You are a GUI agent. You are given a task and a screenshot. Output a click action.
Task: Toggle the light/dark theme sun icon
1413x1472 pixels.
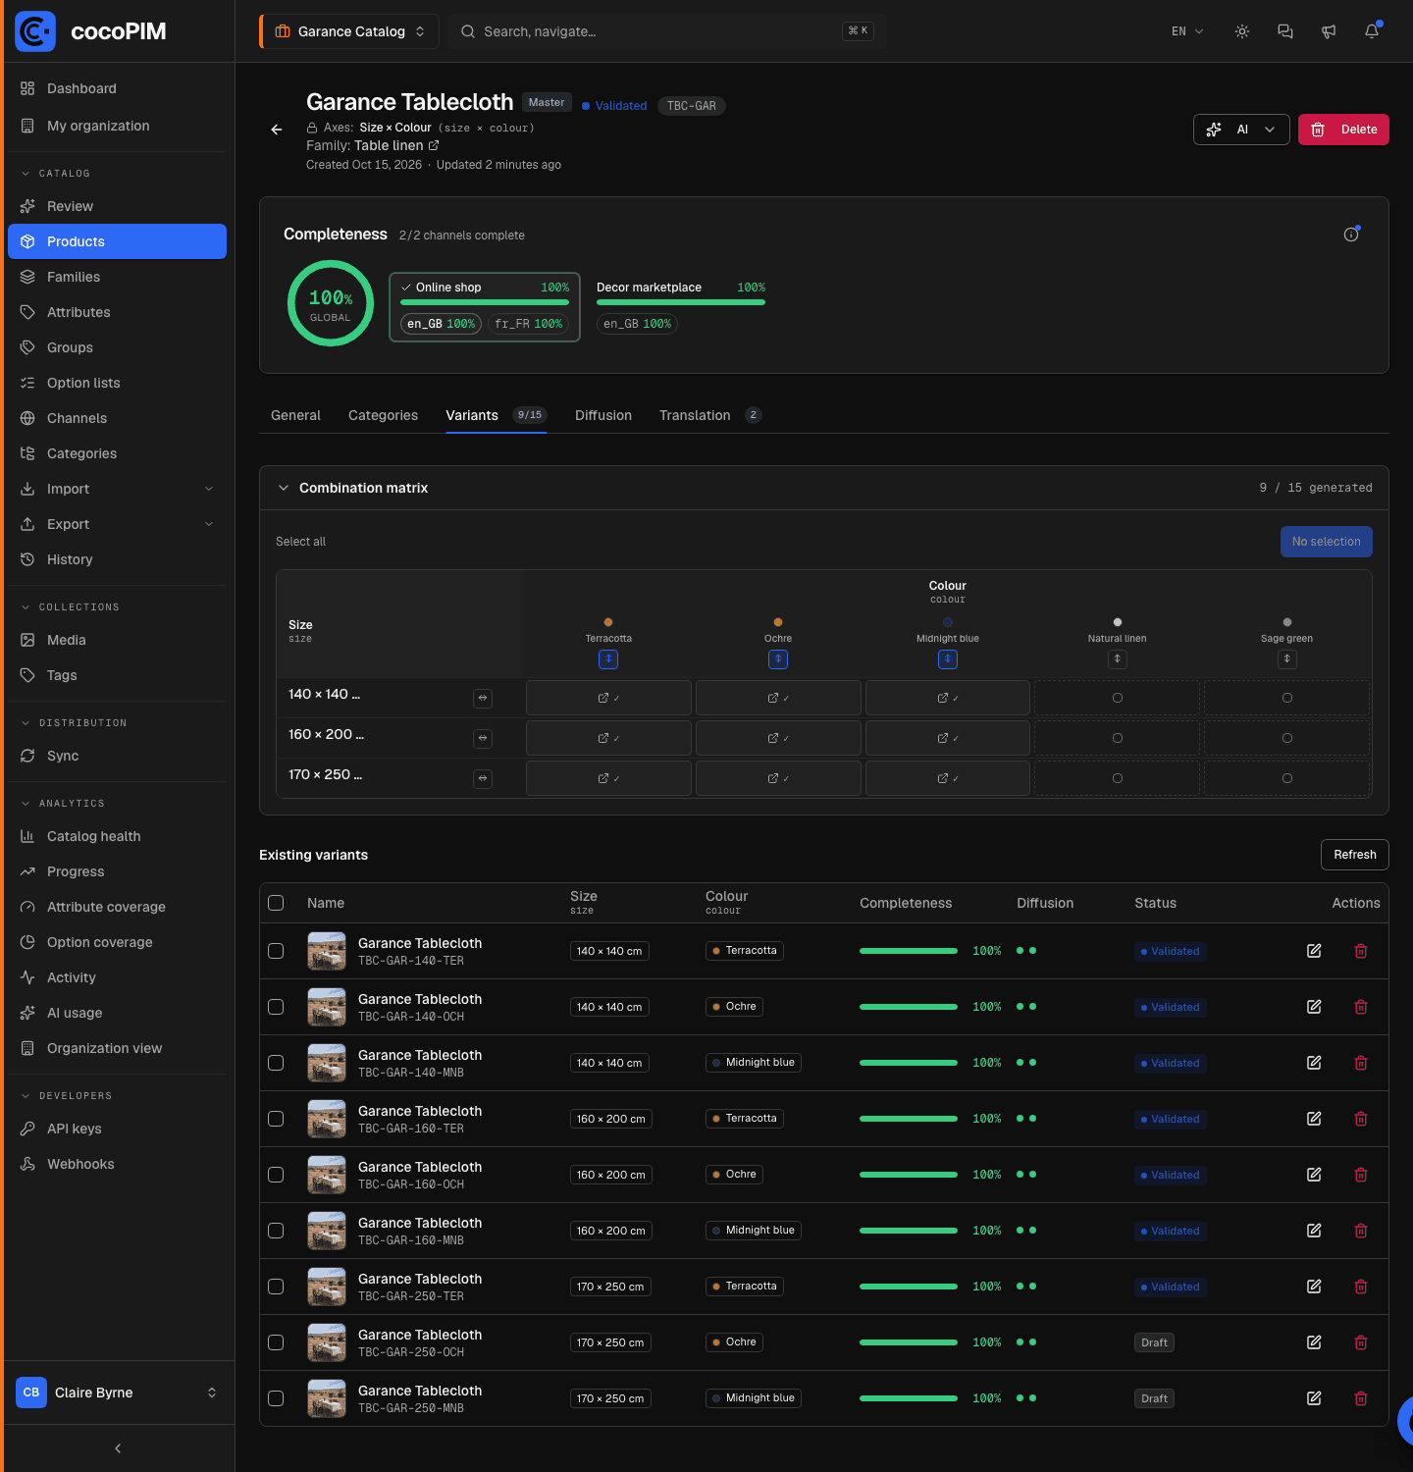1242,31
